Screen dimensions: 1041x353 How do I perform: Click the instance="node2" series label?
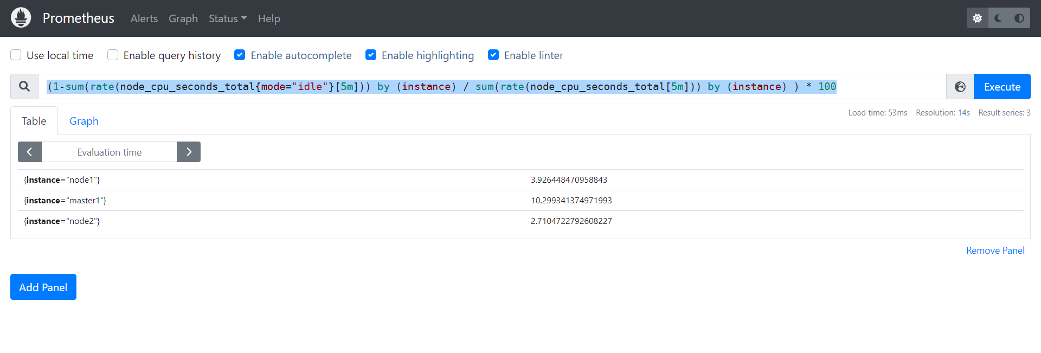(x=62, y=221)
